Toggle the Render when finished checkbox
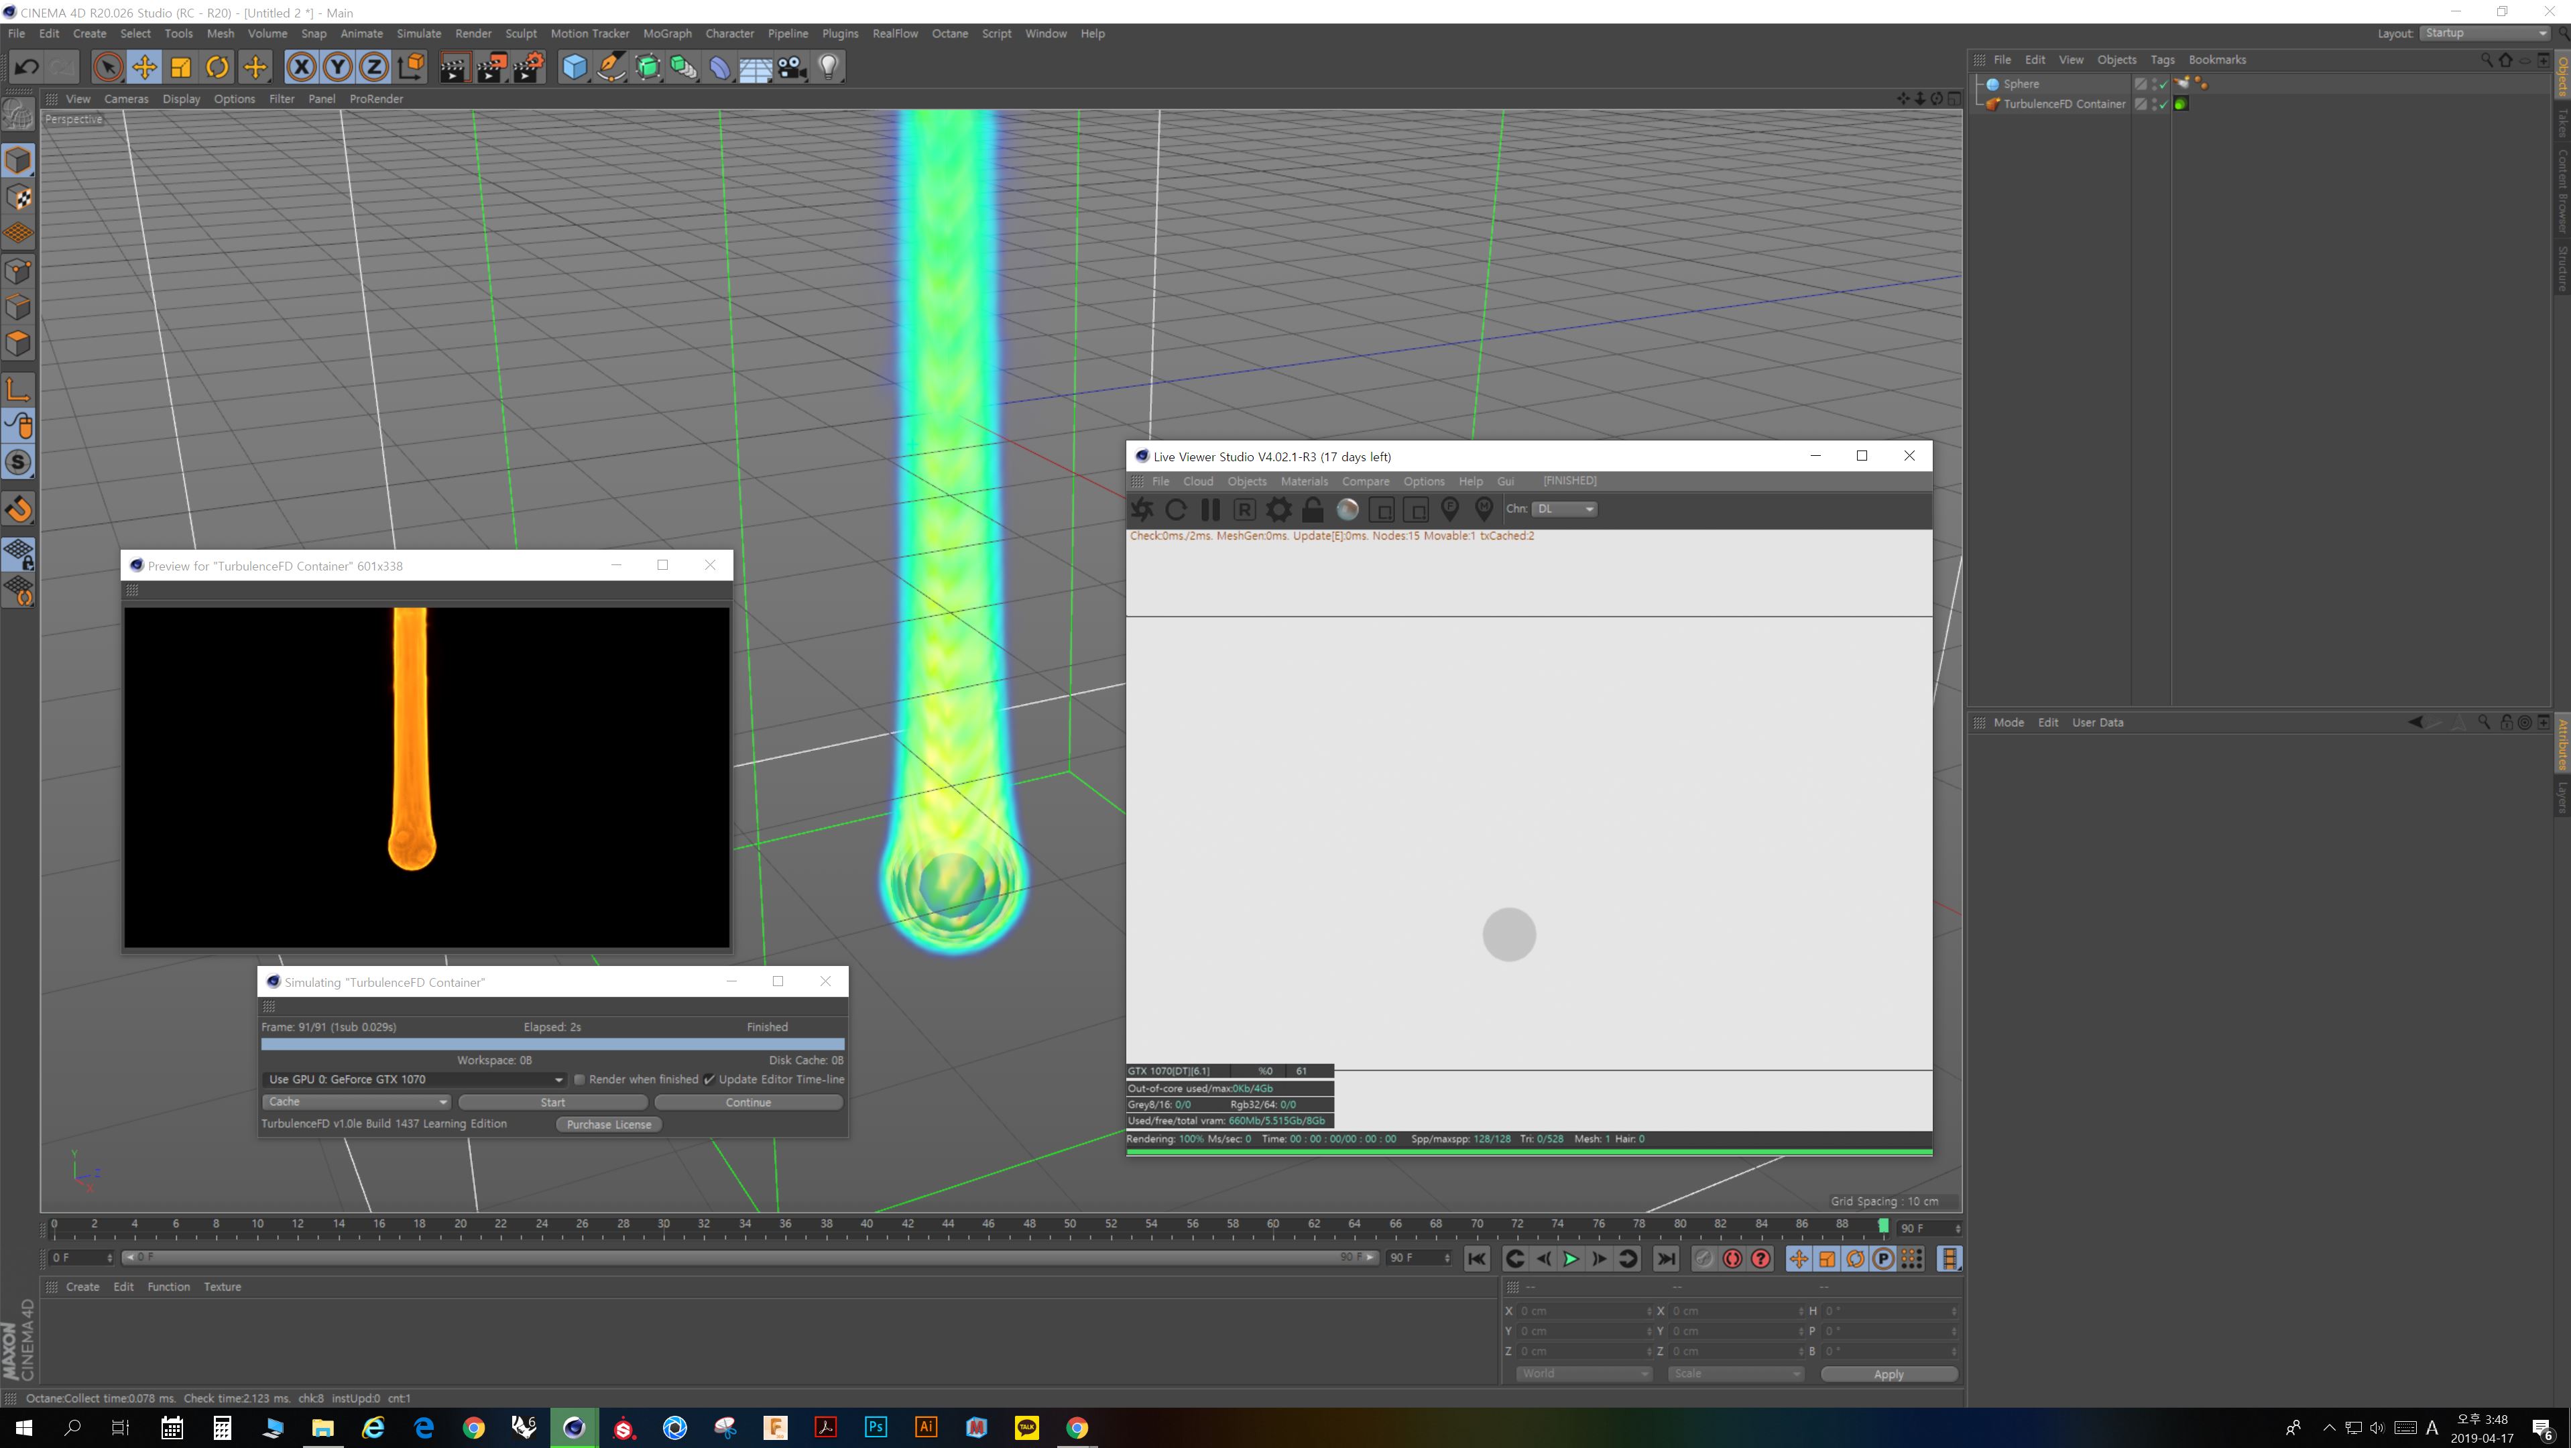The image size is (2571, 1448). pyautogui.click(x=579, y=1080)
